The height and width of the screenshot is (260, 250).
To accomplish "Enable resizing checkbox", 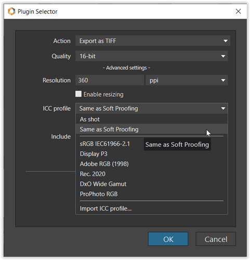I will coord(78,94).
